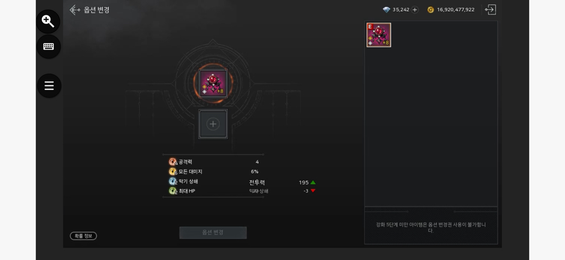Click the green up arrow by 195
The width and height of the screenshot is (565, 260).
point(313,182)
